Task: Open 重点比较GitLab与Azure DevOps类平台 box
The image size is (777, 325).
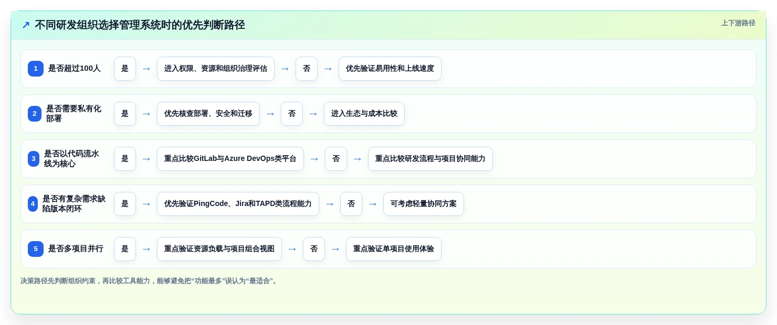Action: [230, 159]
